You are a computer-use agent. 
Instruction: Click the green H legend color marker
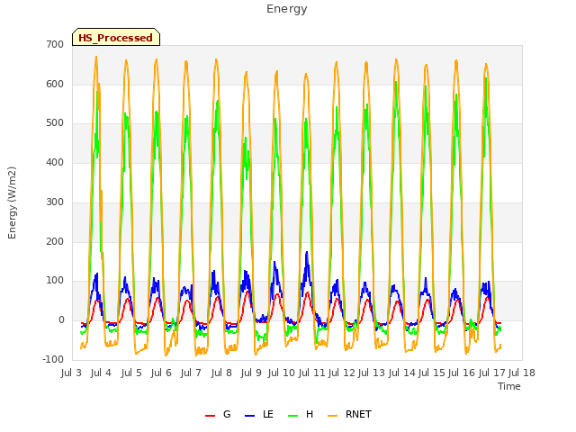(x=292, y=416)
